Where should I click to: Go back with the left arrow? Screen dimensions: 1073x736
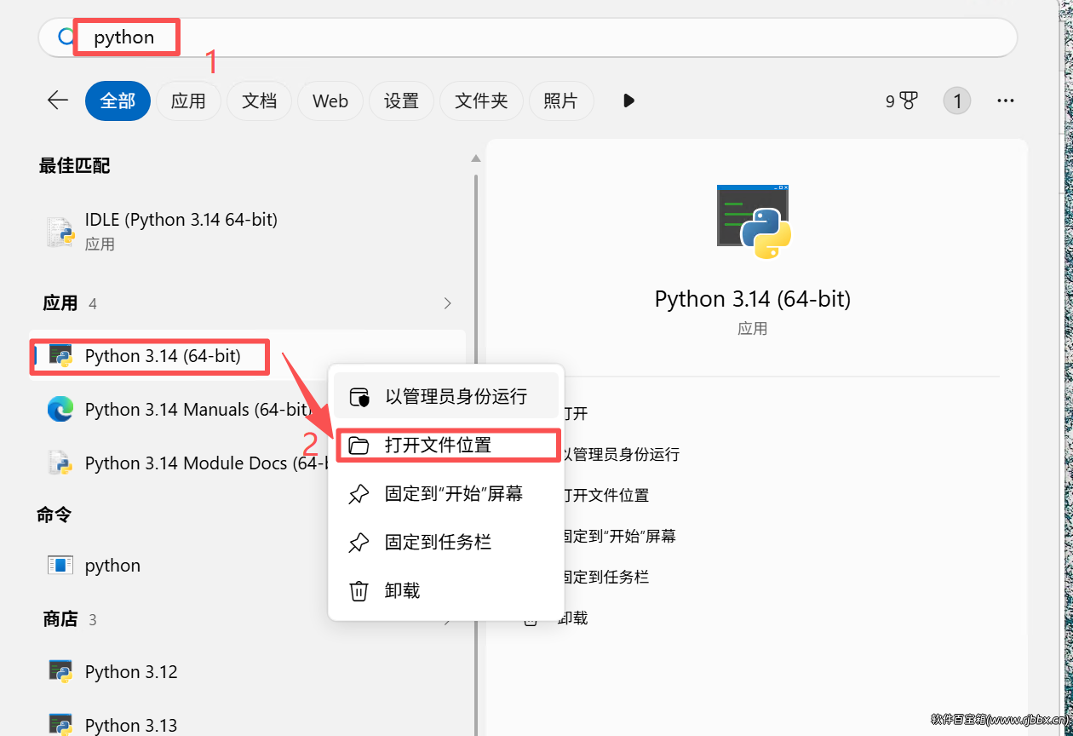[57, 101]
